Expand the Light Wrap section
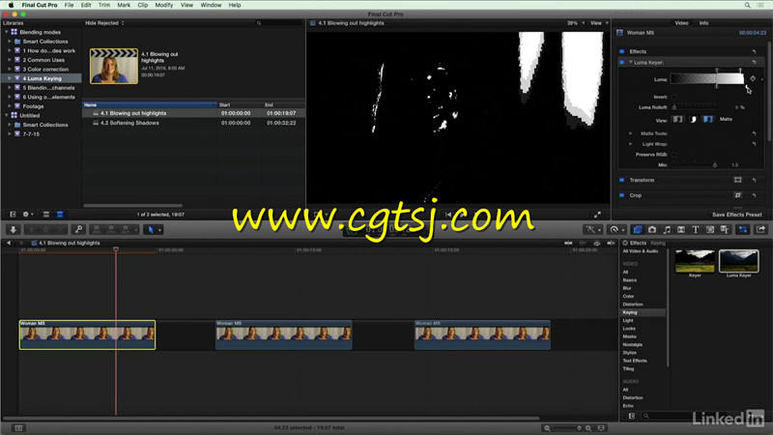The image size is (773, 435). point(631,144)
